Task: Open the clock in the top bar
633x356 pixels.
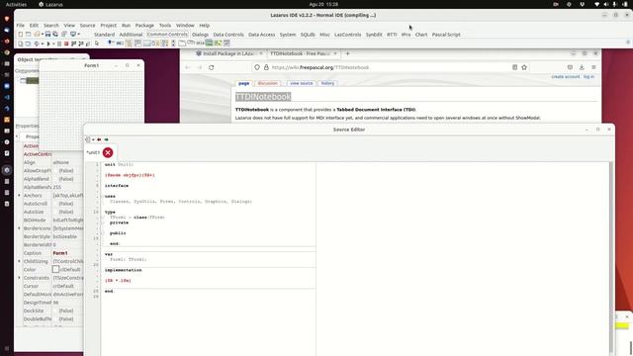Action: [x=323, y=4]
